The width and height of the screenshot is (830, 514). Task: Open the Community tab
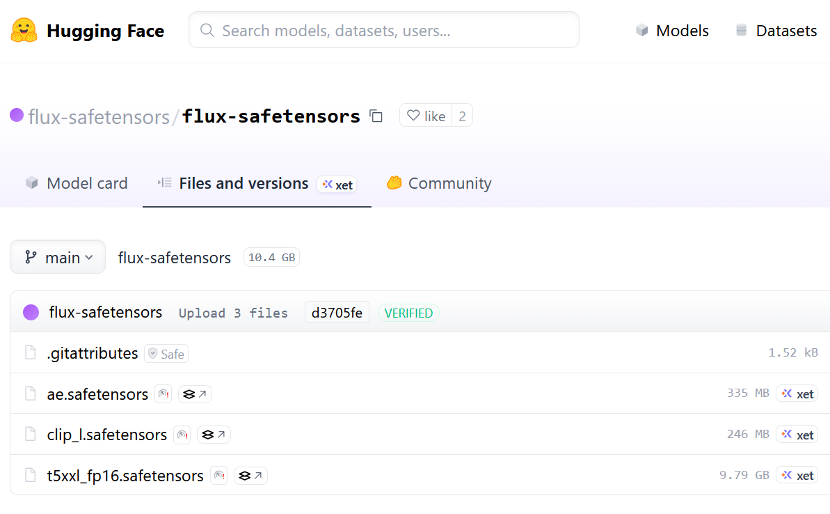[x=439, y=184]
